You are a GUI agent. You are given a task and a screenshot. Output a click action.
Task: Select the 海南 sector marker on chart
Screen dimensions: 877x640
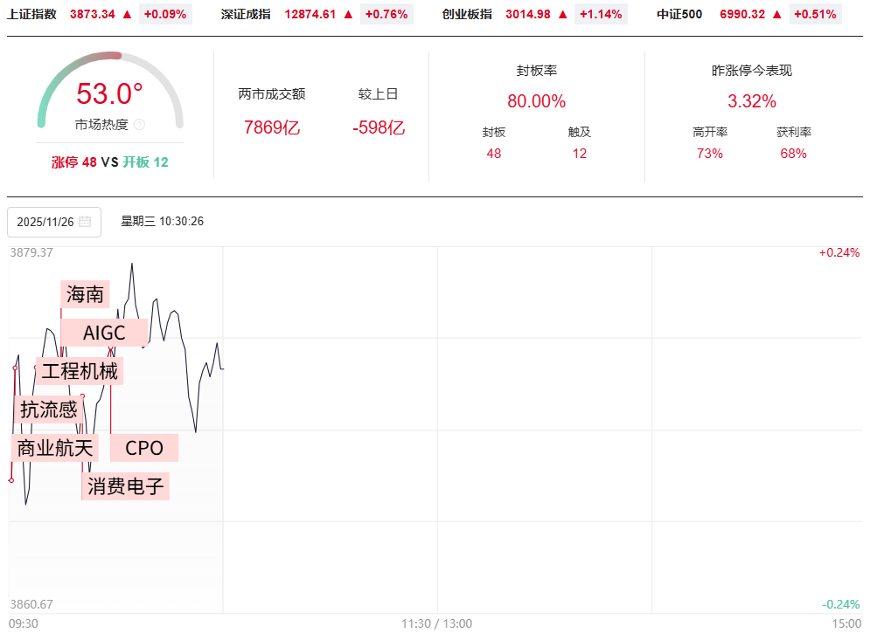[x=85, y=294]
